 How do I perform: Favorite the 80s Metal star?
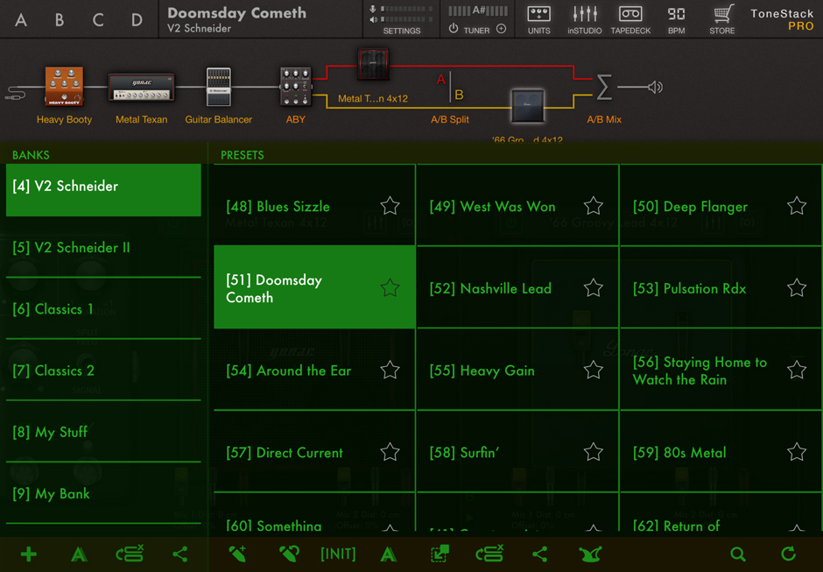(797, 452)
